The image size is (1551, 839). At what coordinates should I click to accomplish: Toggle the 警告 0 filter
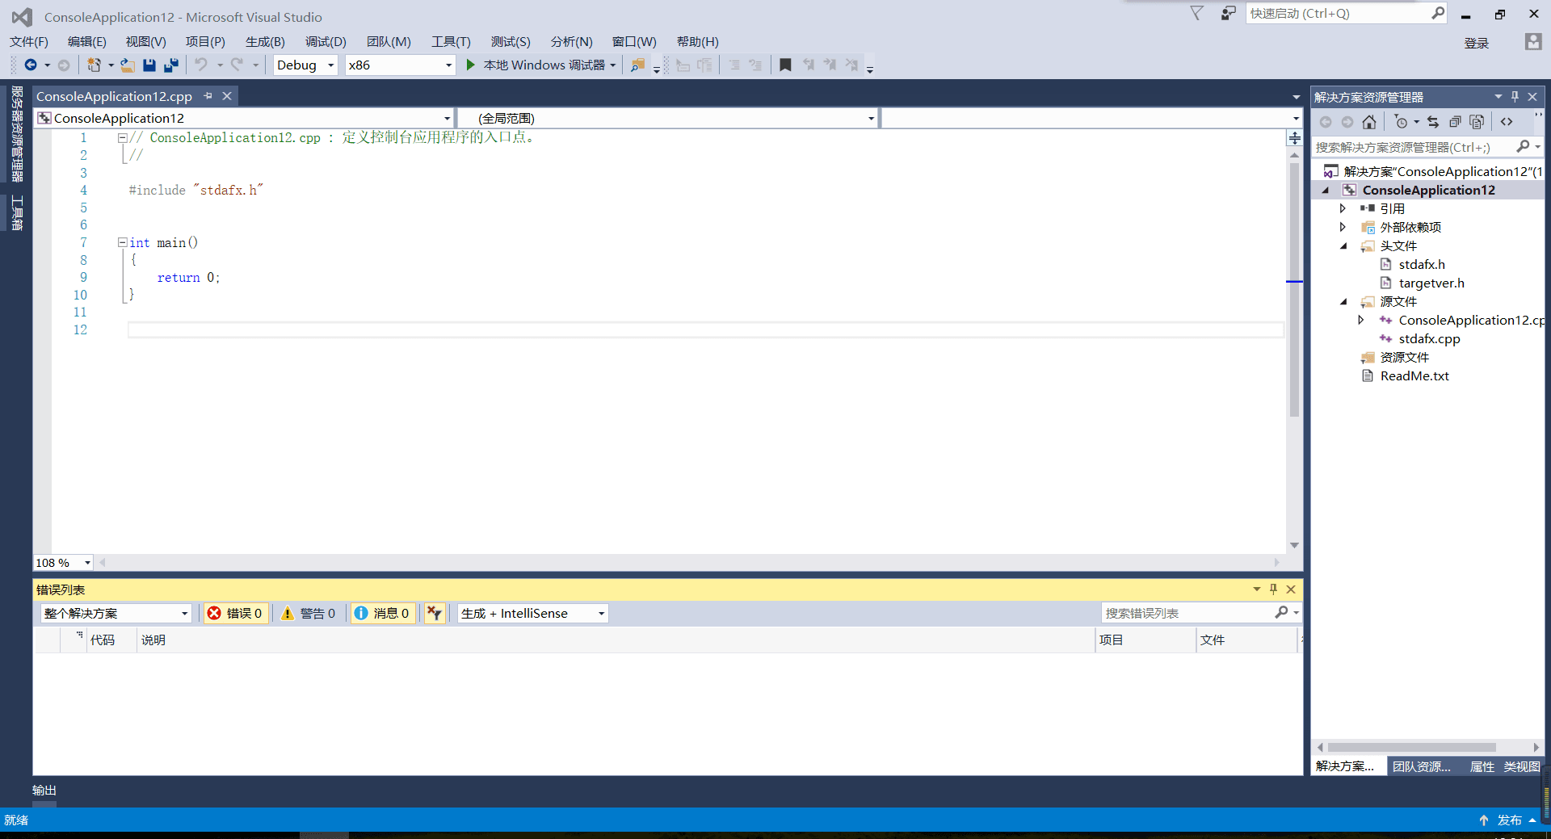[x=309, y=613]
